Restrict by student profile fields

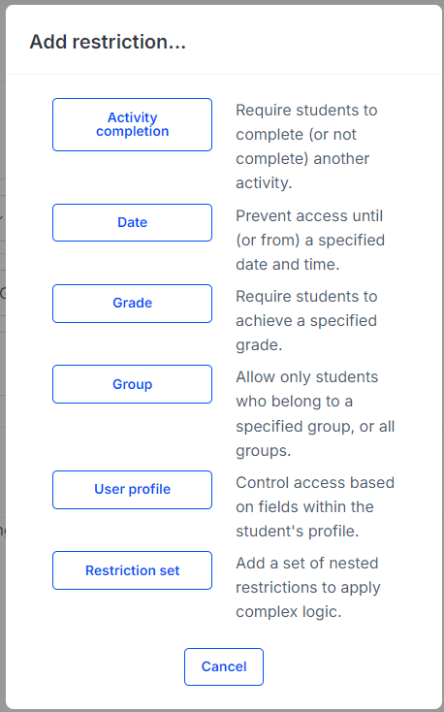pyautogui.click(x=132, y=490)
